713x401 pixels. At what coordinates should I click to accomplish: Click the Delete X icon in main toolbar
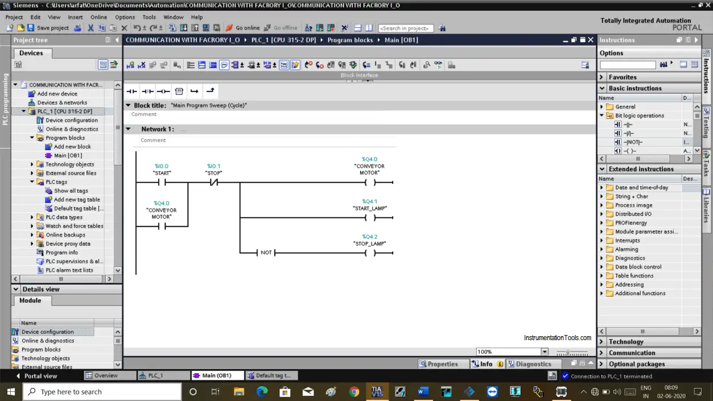pyautogui.click(x=124, y=28)
